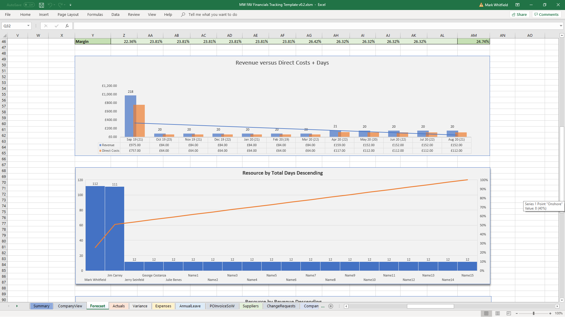
Task: Expand the formula bar chevron
Action: [x=561, y=26]
